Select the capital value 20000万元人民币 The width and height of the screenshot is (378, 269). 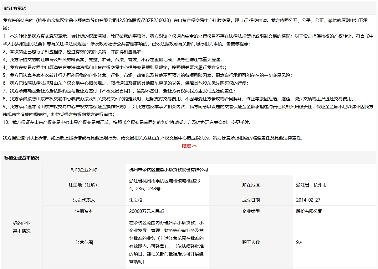coord(146,211)
